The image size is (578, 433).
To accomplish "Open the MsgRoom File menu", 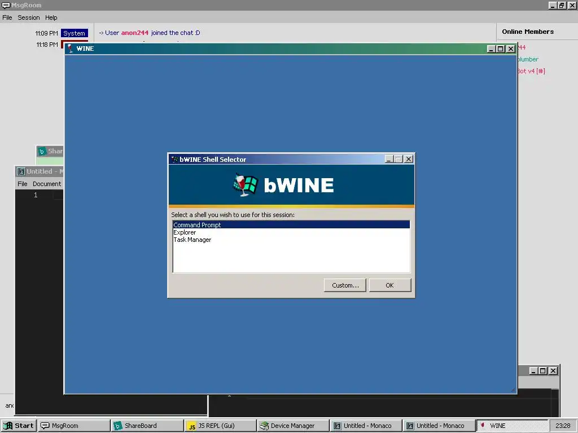I will pyautogui.click(x=7, y=17).
